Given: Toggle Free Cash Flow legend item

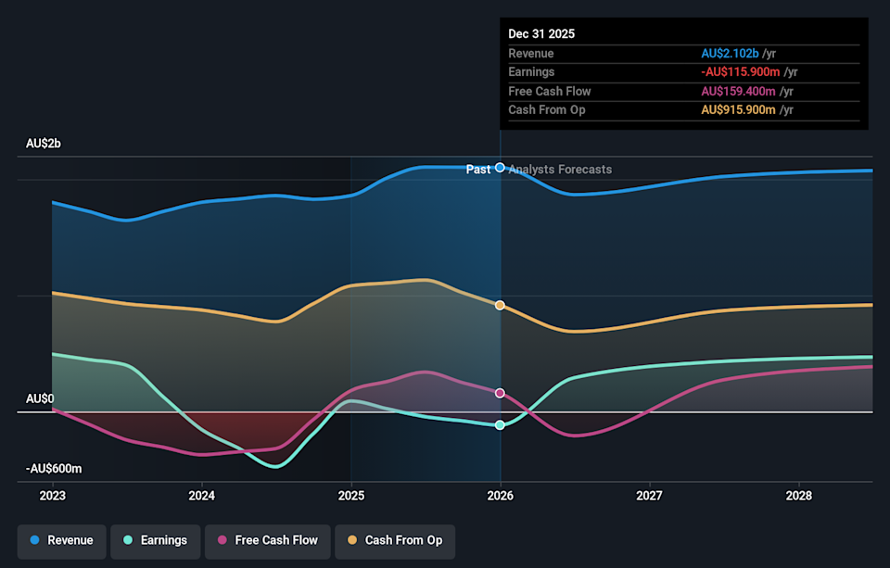Looking at the screenshot, I should 267,540.
